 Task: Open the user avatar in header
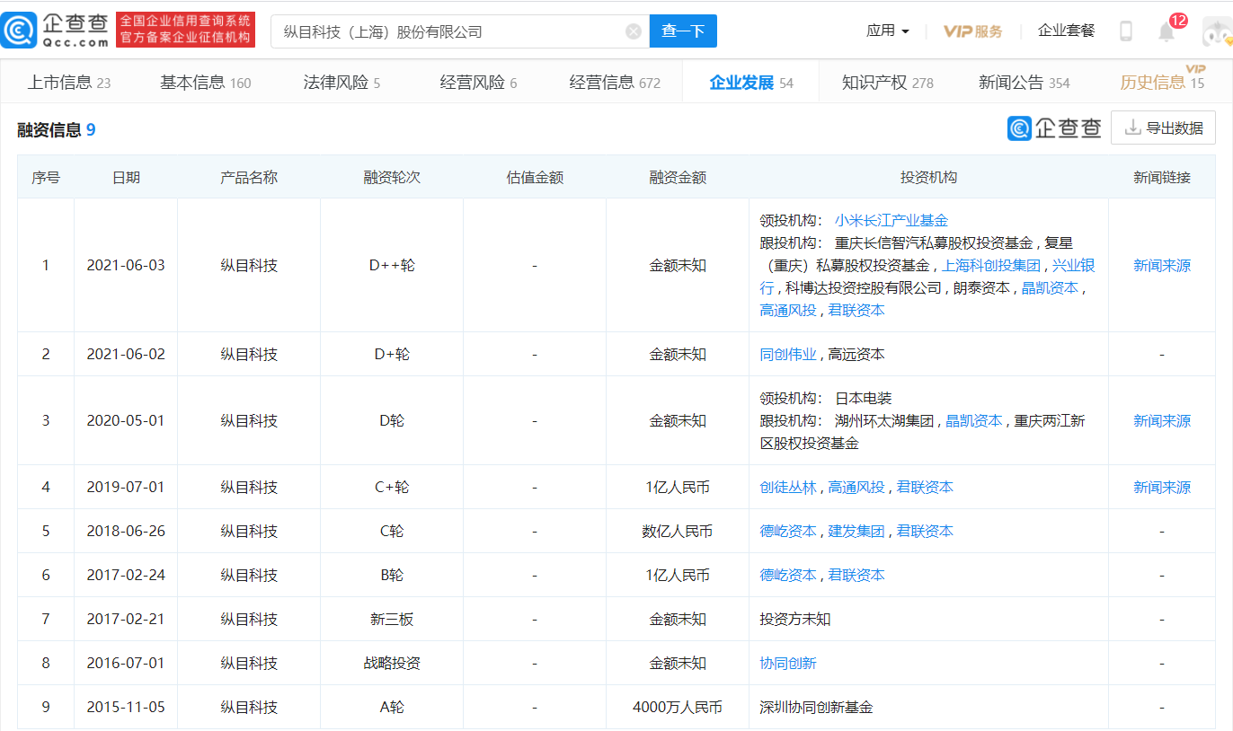pos(1218,33)
